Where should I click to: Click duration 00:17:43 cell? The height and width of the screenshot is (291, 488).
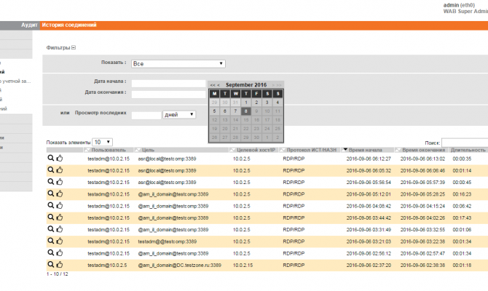coord(462,218)
